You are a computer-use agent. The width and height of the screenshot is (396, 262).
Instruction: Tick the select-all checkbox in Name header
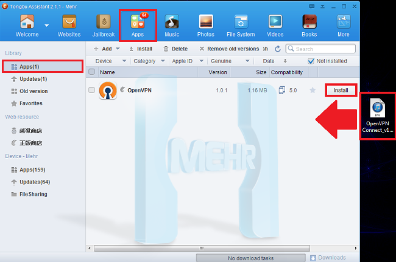91,72
